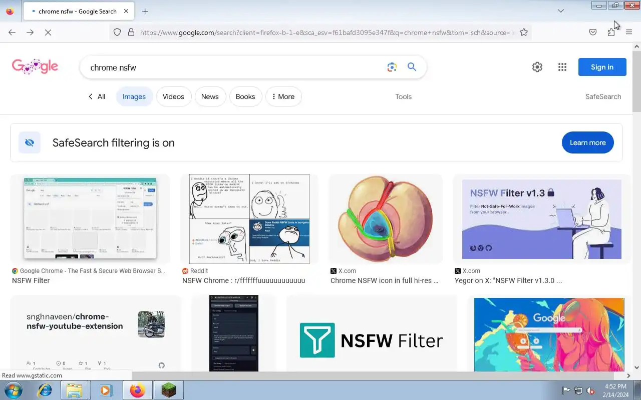Submit search with the magnifying glass icon
The height and width of the screenshot is (400, 641).
[412, 67]
